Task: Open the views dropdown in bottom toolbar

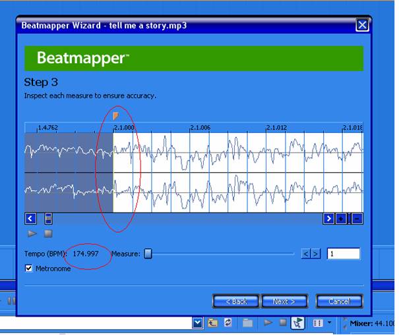Action: (330, 322)
